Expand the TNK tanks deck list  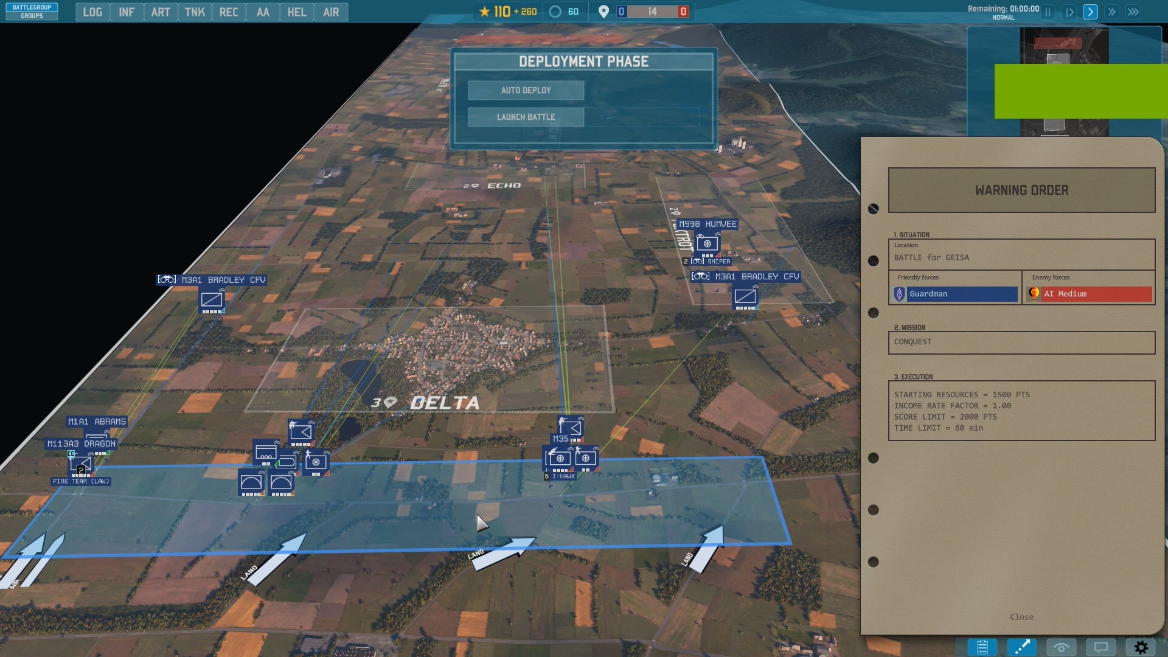[195, 12]
